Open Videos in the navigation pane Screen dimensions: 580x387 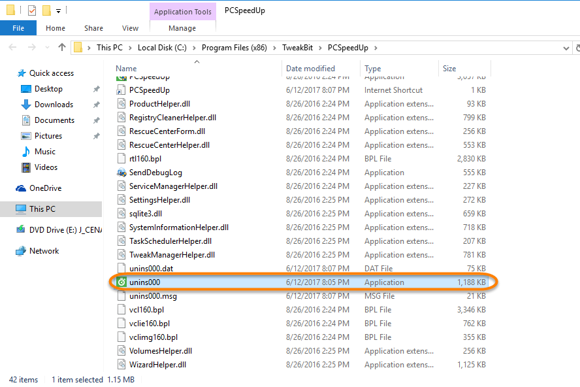point(46,167)
